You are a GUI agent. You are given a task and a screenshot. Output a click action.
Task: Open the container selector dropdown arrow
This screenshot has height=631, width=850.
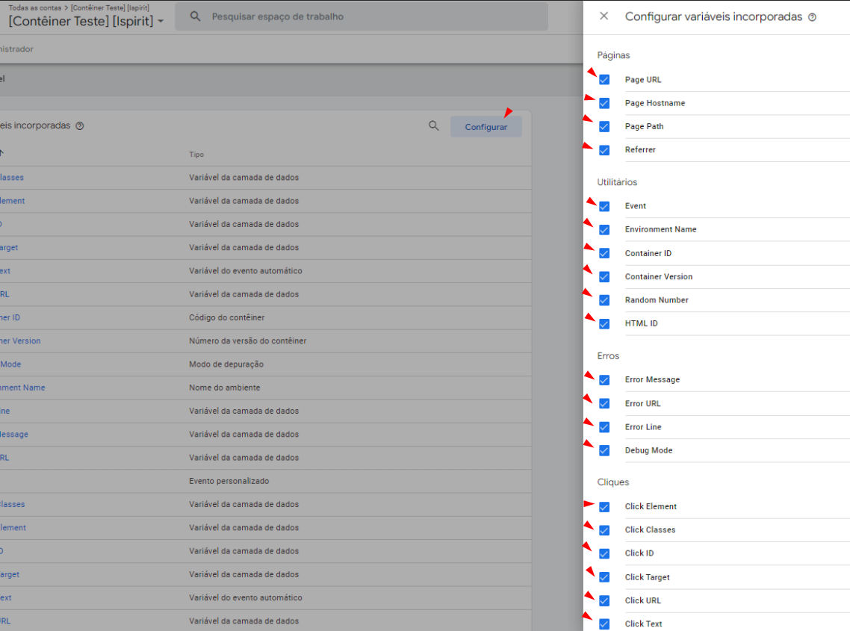click(161, 22)
